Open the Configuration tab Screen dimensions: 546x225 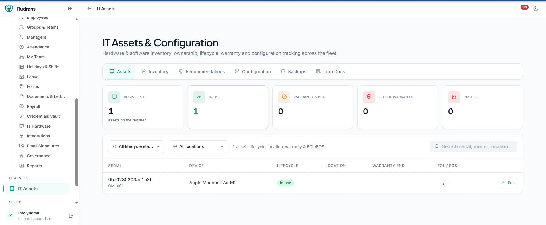[253, 71]
